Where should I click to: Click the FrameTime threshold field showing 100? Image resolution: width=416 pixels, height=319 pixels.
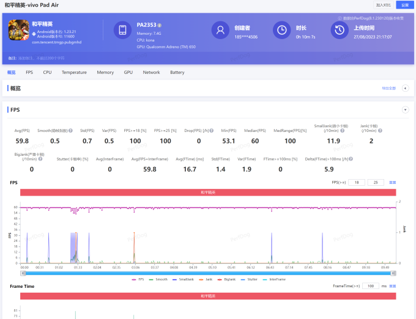pyautogui.click(x=371, y=286)
